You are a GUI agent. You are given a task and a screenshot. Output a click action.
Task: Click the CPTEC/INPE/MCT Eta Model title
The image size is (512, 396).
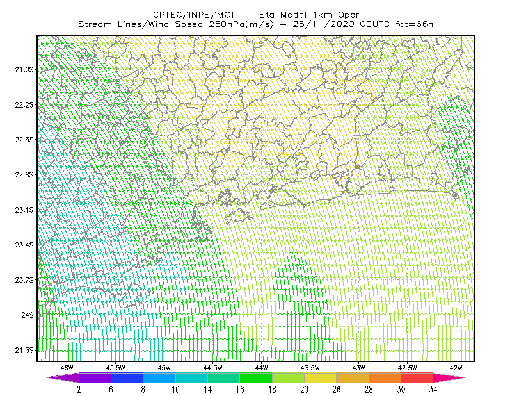pyautogui.click(x=256, y=15)
